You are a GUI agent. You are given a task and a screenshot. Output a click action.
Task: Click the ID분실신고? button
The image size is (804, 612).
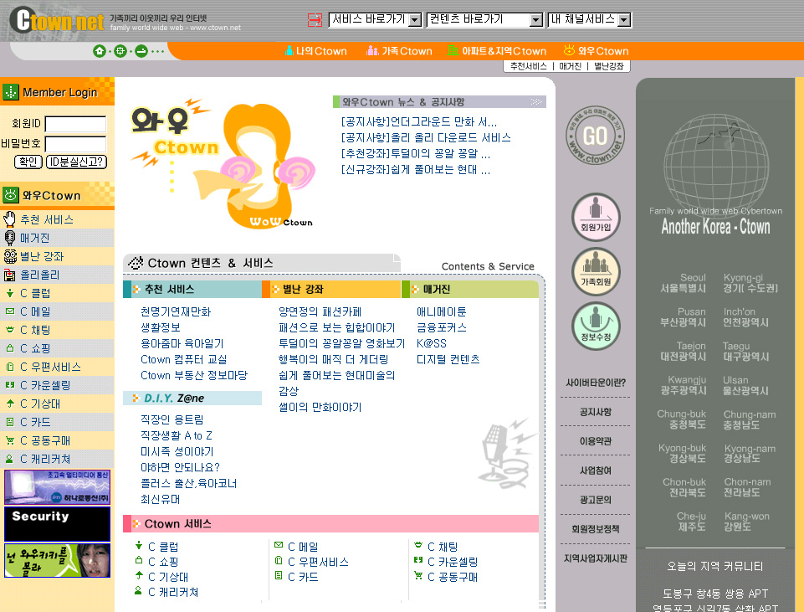76,162
